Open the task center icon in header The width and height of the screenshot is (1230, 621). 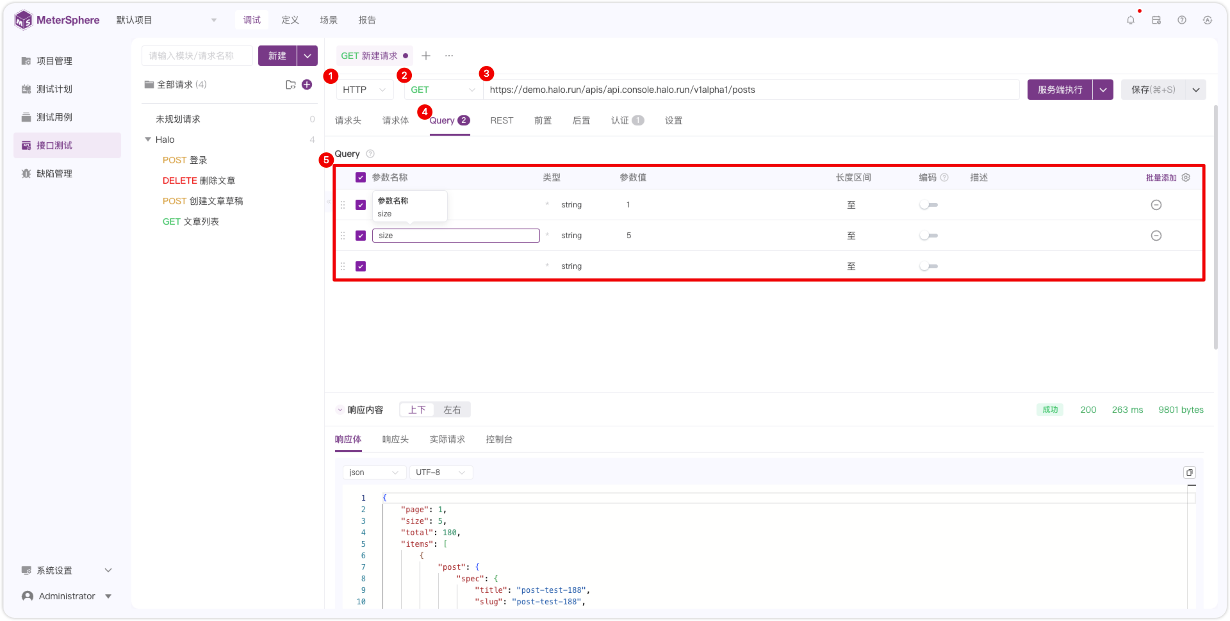click(1156, 20)
